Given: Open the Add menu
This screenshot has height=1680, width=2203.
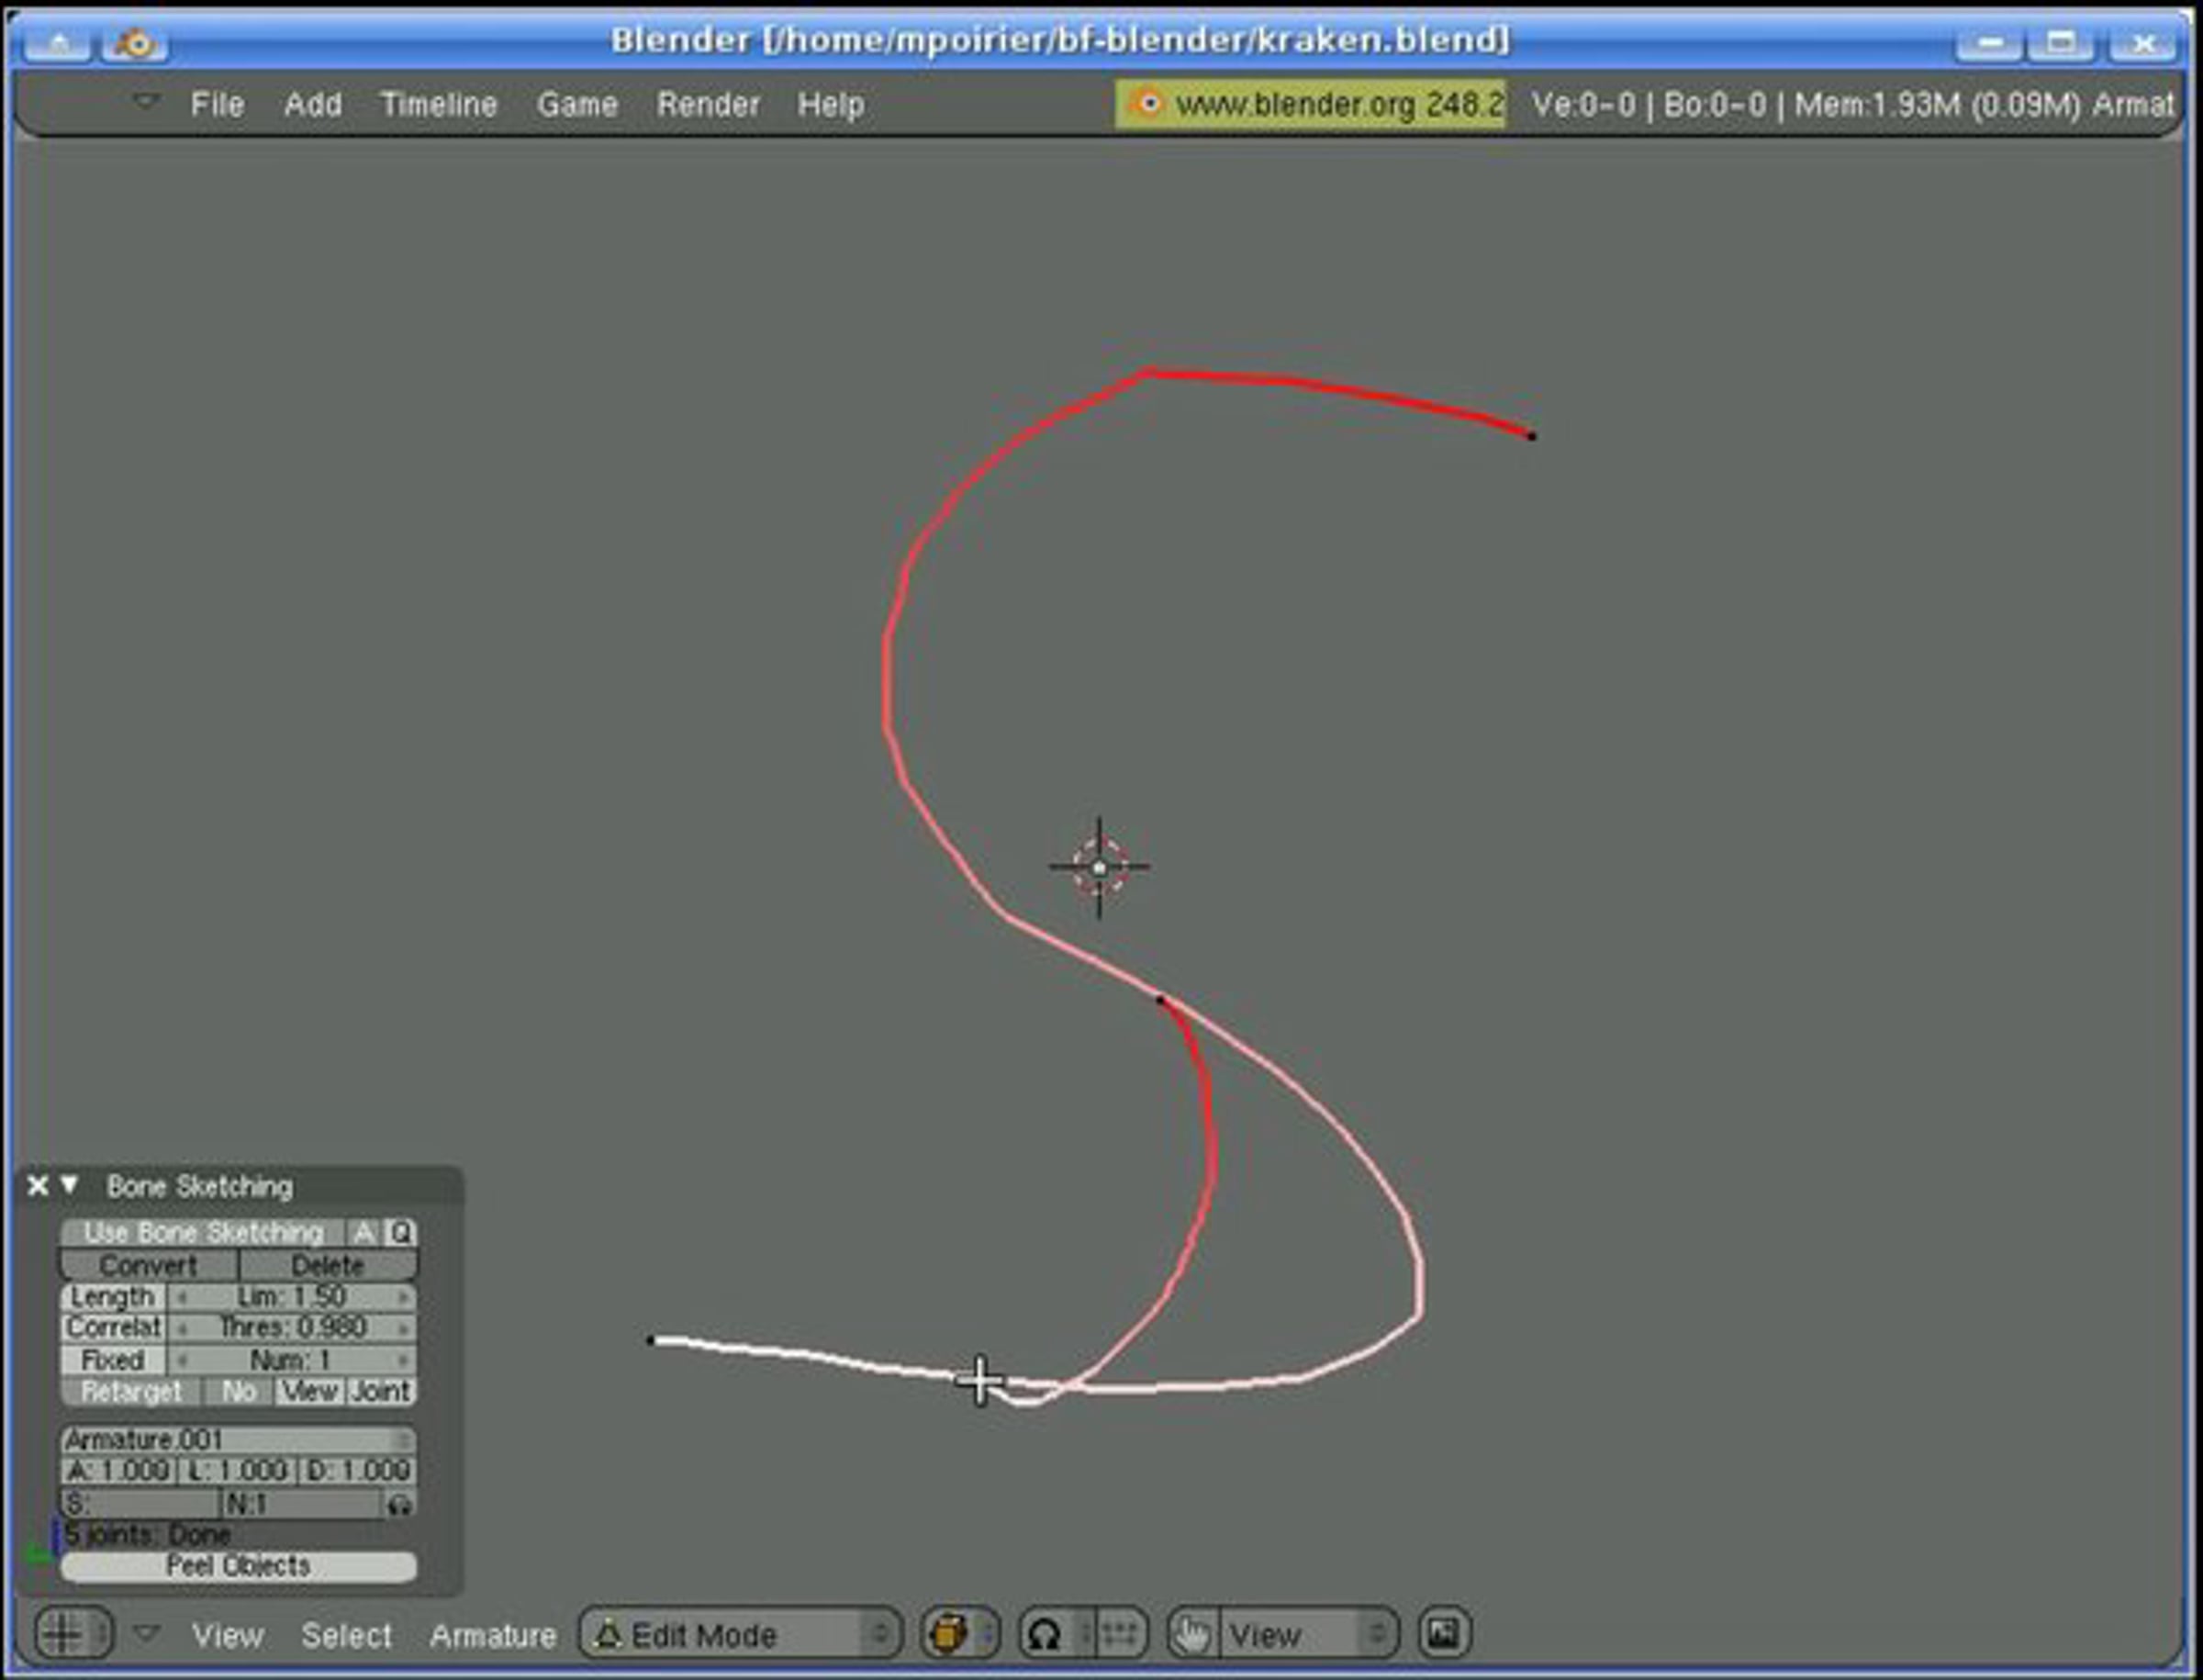Looking at the screenshot, I should [x=313, y=104].
